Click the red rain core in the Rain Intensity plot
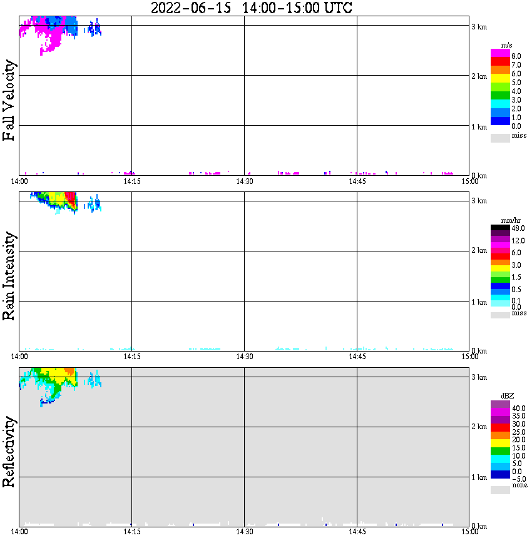The width and height of the screenshot is (532, 543). (71, 199)
